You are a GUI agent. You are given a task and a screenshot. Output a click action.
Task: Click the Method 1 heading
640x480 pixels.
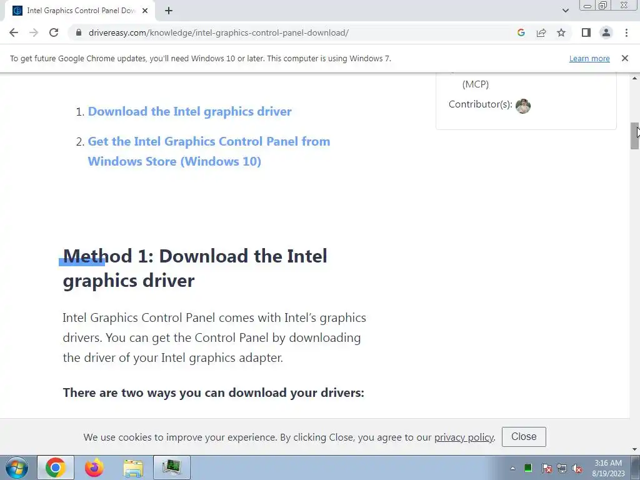(x=195, y=268)
